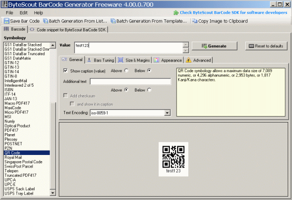
Task: Click the Batch Generation From Template icon
Action: 113,21
